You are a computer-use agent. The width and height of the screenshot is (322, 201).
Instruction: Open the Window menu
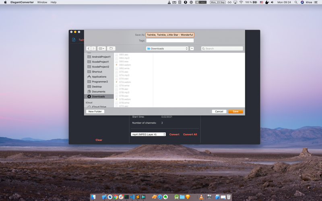pyautogui.click(x=42, y=2)
